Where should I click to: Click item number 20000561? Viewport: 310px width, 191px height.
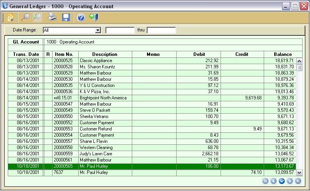pos(63,160)
